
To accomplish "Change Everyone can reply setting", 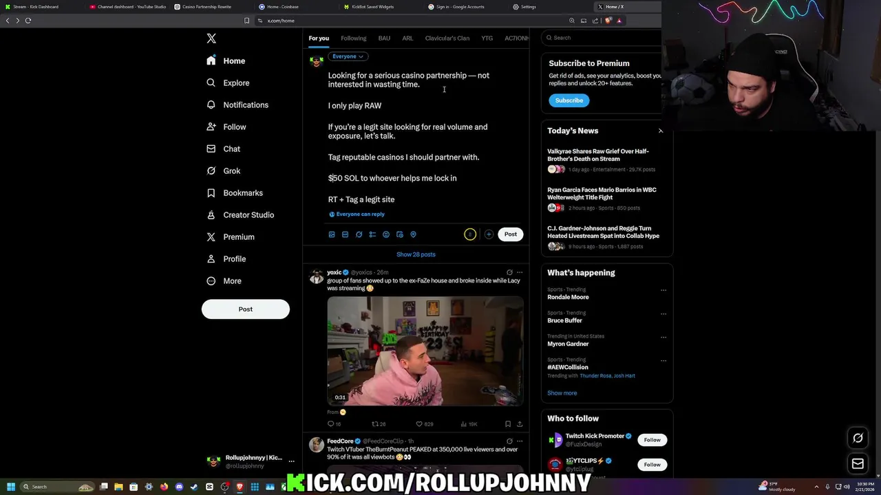I will [357, 214].
